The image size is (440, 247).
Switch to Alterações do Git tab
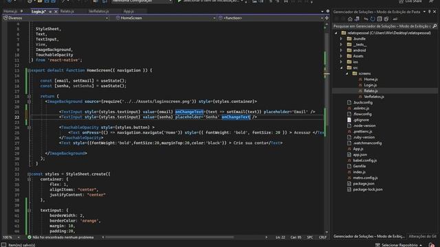click(422, 236)
